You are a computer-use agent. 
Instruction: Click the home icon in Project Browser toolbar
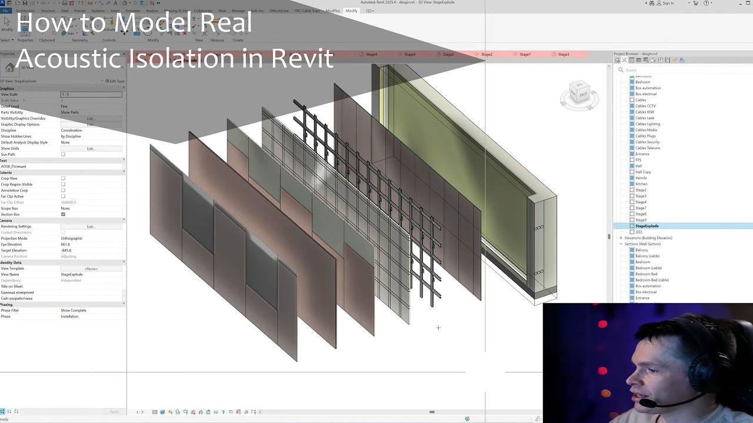coord(617,60)
